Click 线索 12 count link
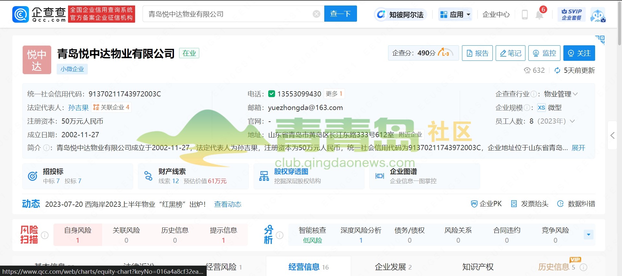Screen dimensions: 622x276 pos(168,181)
